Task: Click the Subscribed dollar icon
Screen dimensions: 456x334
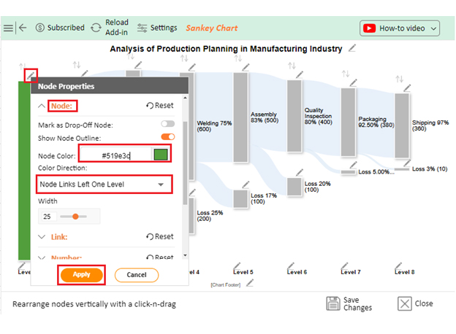Action: 40,28
